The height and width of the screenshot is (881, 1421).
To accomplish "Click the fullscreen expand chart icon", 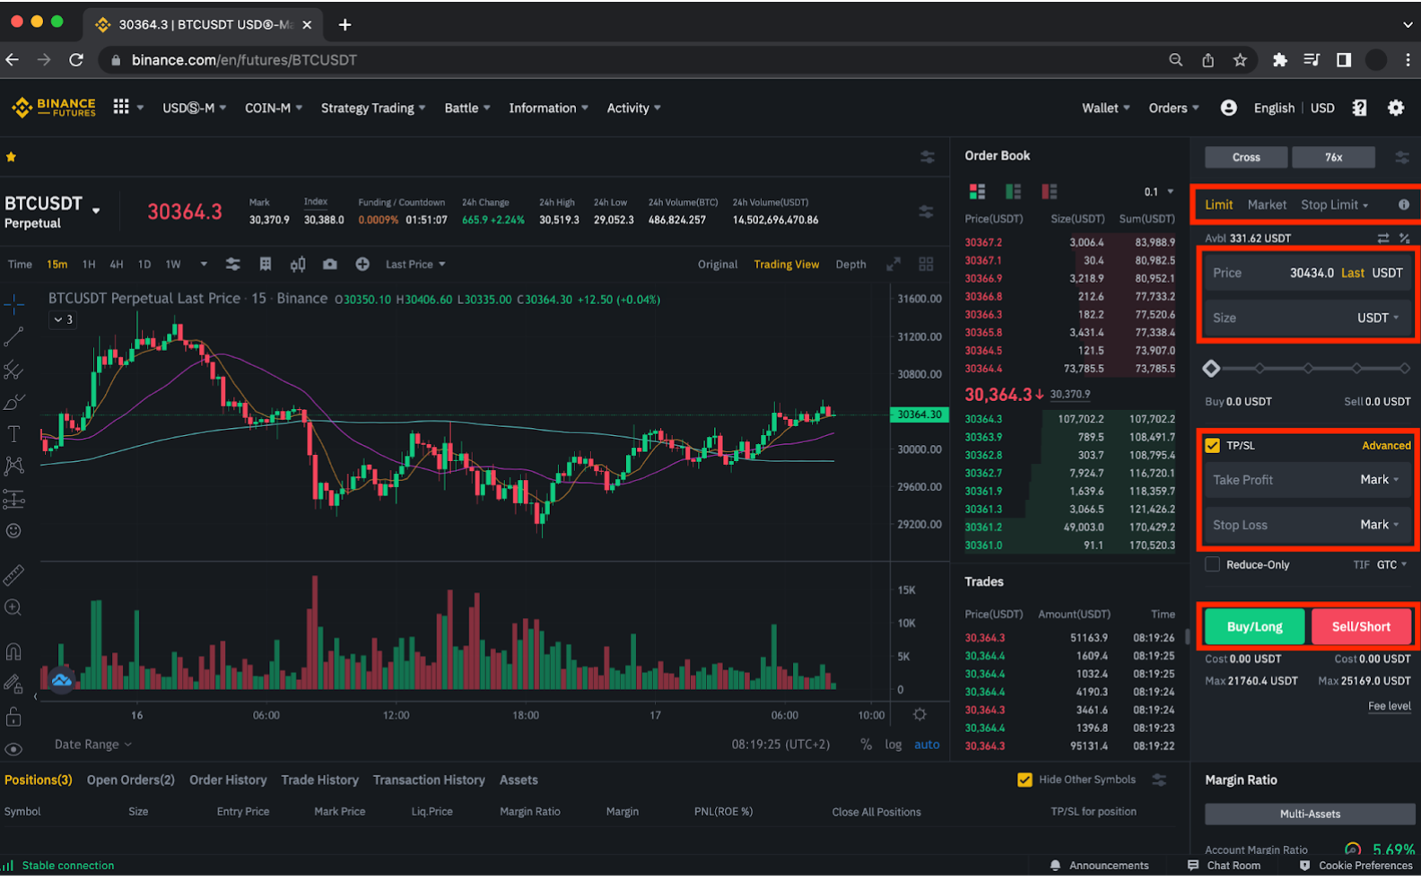I will (894, 264).
